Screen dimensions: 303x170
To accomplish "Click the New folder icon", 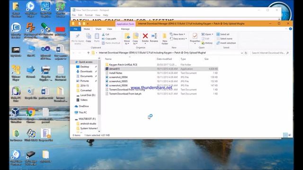I will point(165,36).
